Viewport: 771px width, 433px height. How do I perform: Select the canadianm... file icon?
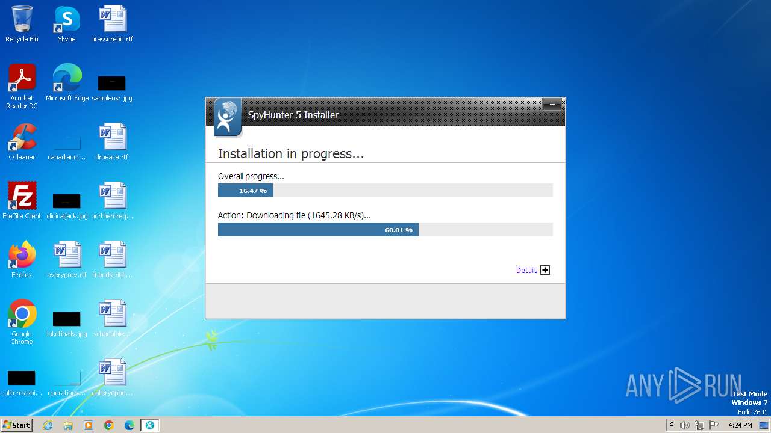tap(67, 147)
